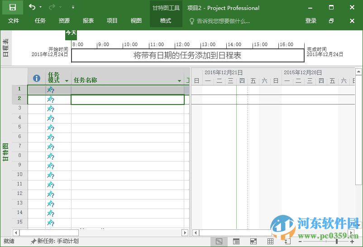This screenshot has width=363, height=247.
Task: Switch to the 资源 ribbon tab
Action: (64, 21)
